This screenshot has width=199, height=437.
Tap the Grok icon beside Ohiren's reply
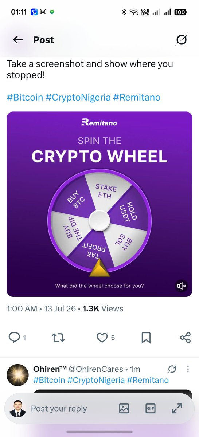[172, 369]
